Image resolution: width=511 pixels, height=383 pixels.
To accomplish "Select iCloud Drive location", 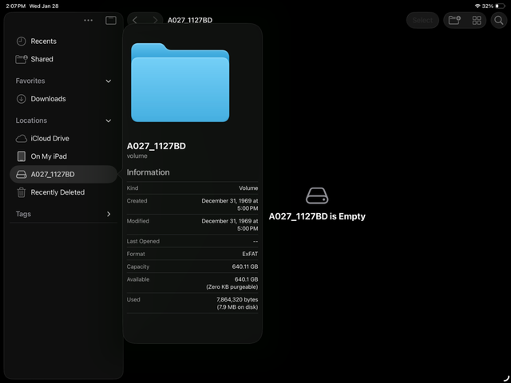I will [x=50, y=138].
